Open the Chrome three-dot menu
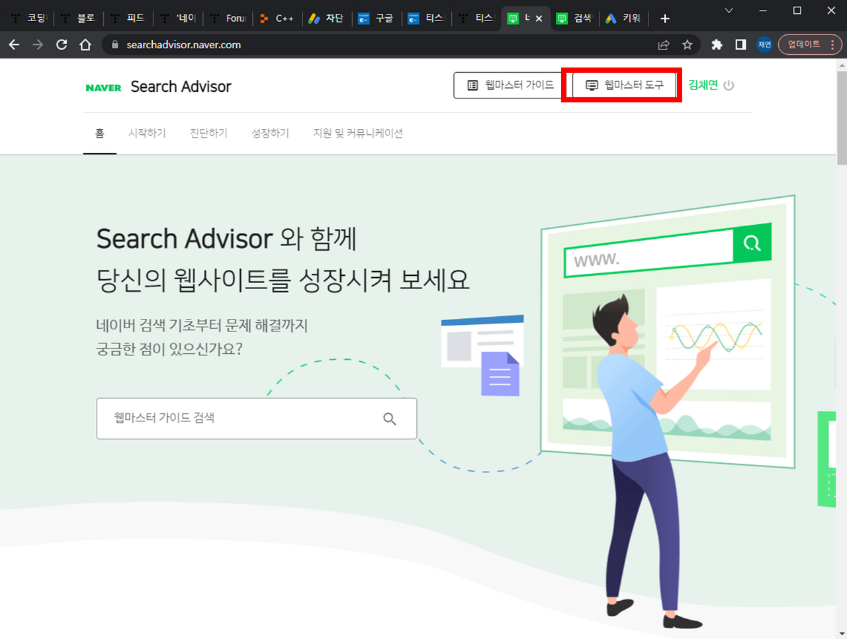Viewport: 847px width, 639px height. pos(832,44)
